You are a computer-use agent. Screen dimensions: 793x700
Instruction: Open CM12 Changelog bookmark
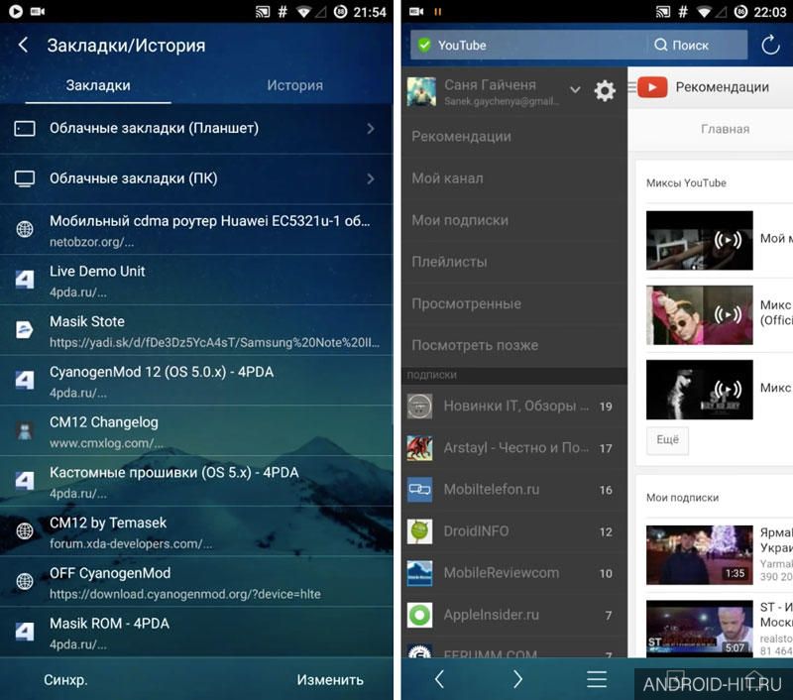tap(196, 431)
